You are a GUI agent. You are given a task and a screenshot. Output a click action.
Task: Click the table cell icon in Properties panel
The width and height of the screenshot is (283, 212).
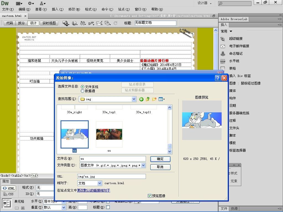(7, 203)
